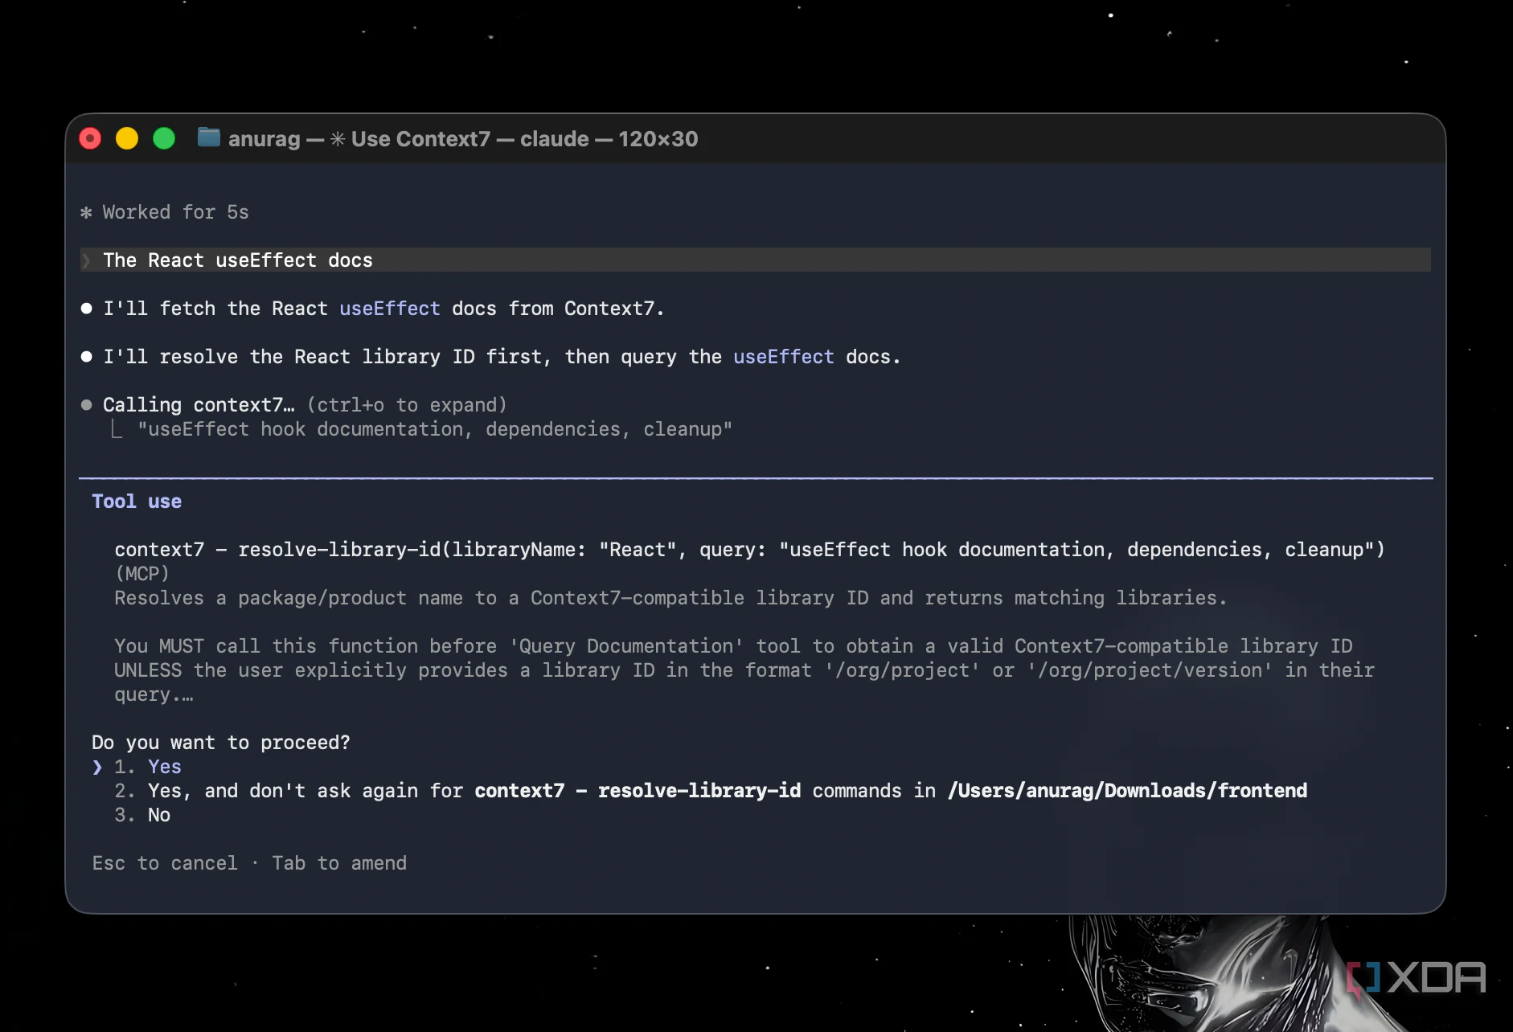Image resolution: width=1513 pixels, height=1032 pixels.
Task: Click the Tool use heading
Action: (x=137, y=502)
